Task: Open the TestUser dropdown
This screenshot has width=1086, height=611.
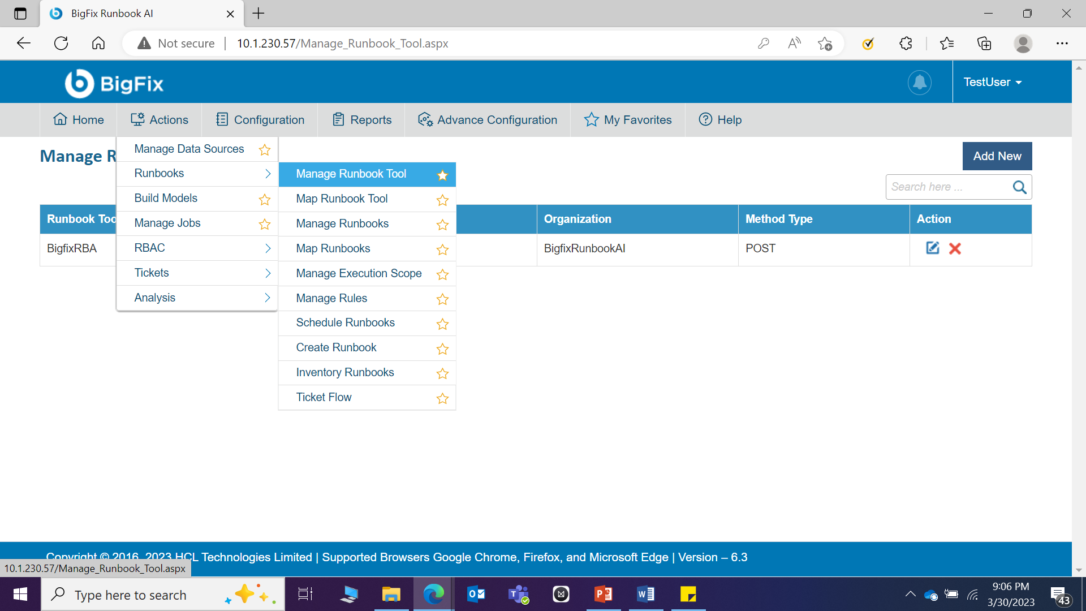Action: tap(992, 83)
